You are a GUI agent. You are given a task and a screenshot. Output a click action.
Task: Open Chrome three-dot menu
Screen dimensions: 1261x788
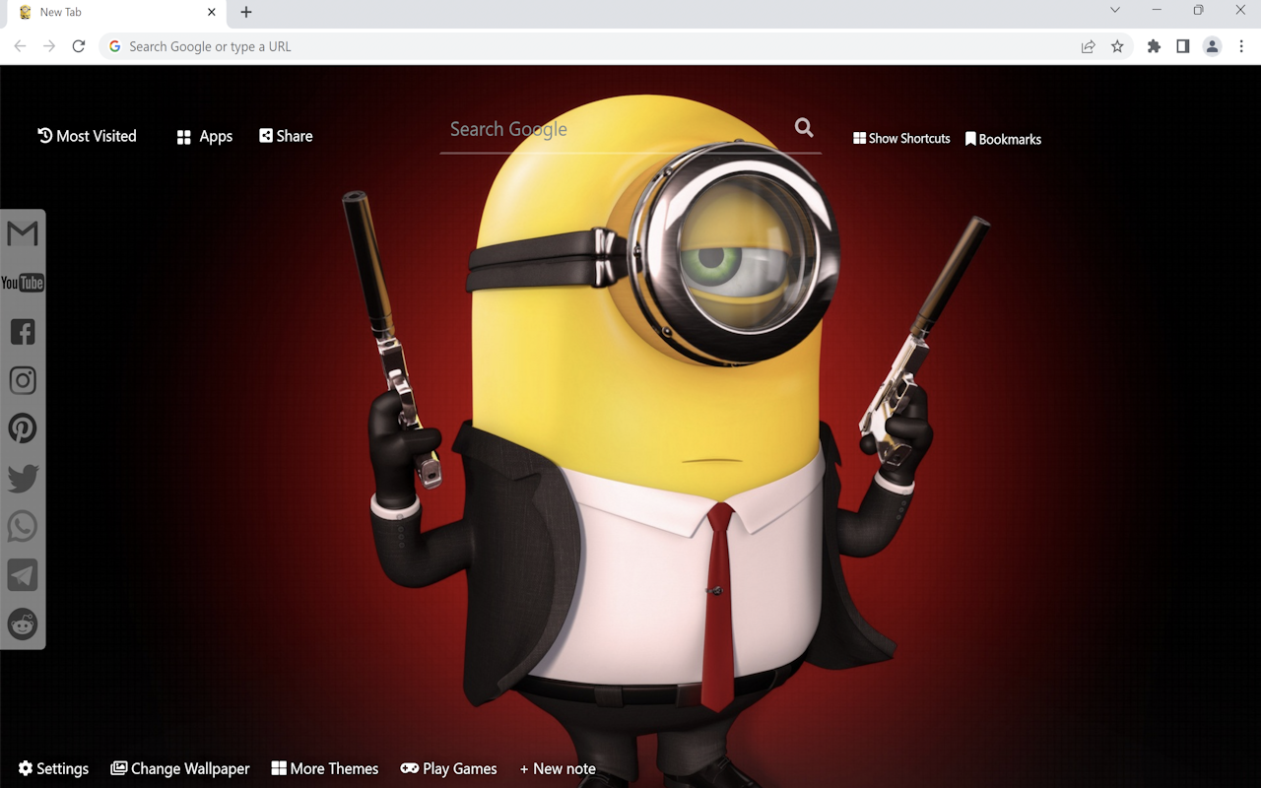coord(1241,46)
